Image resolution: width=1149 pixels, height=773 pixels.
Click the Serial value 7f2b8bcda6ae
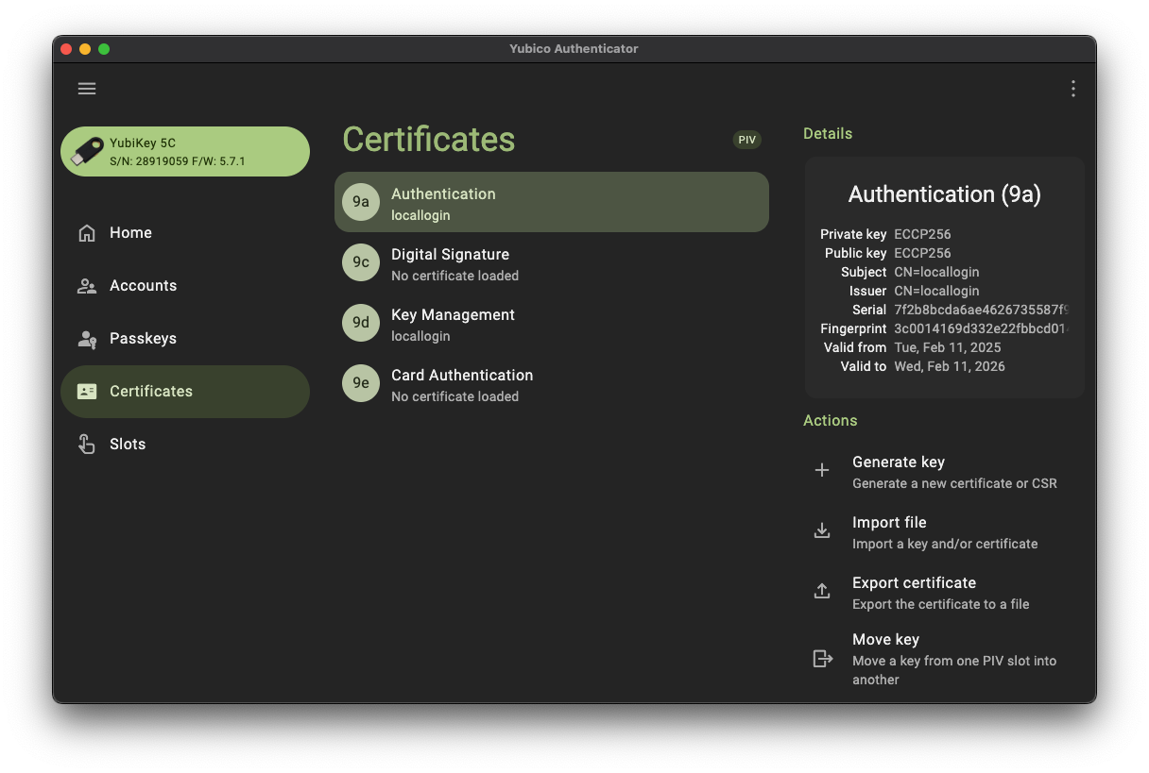point(982,310)
